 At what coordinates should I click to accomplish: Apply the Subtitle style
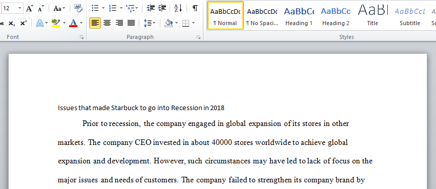tap(409, 15)
